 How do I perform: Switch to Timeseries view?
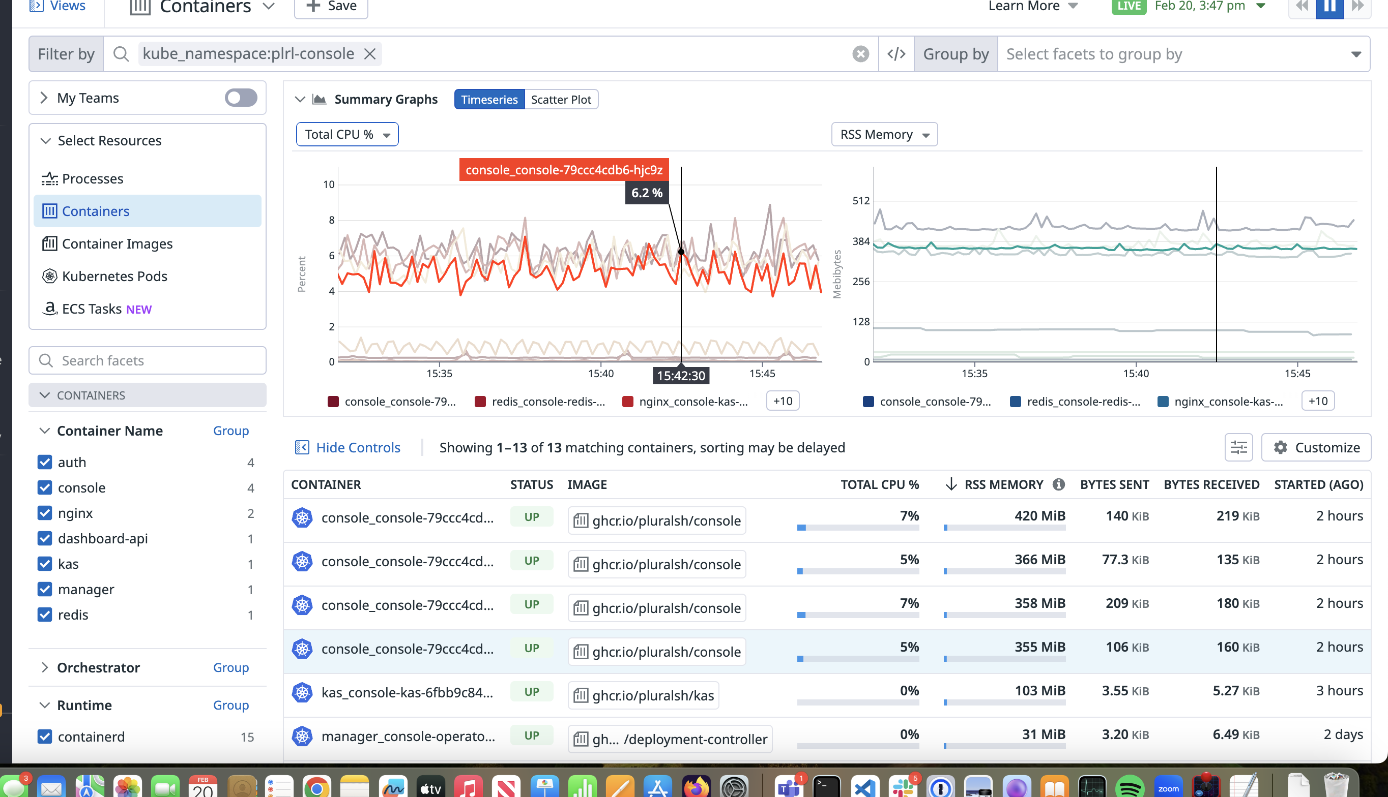point(489,99)
